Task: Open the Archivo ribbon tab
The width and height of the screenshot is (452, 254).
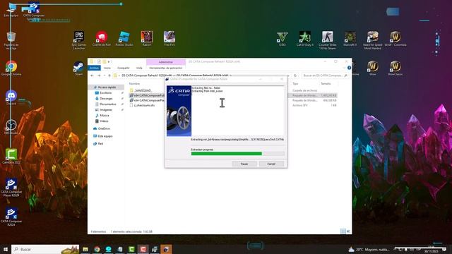Action: point(94,68)
